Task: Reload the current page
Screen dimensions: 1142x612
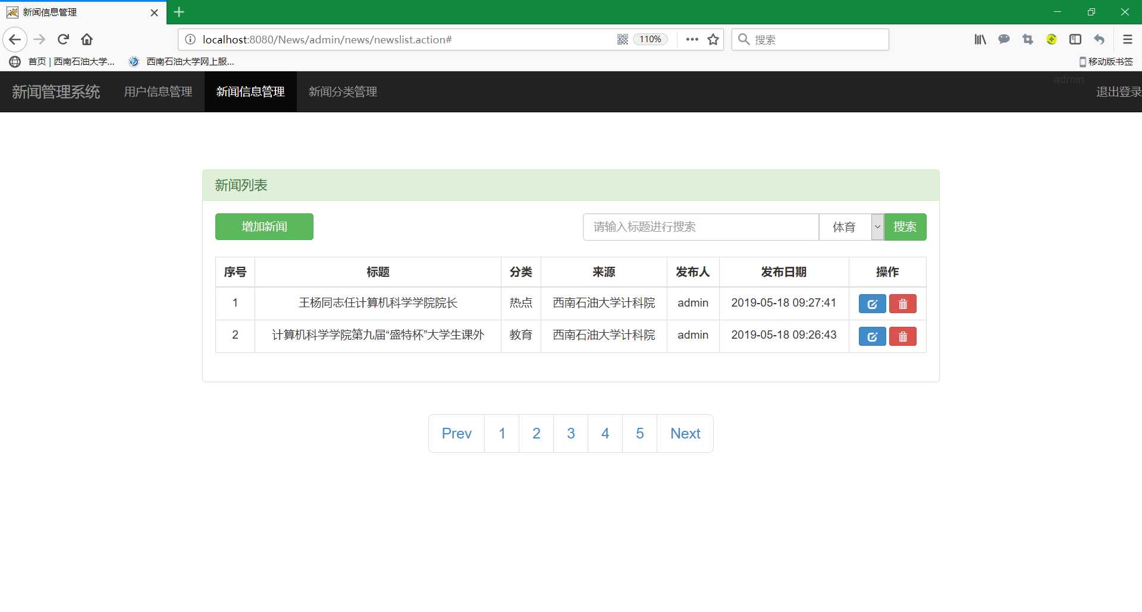Action: 63,40
